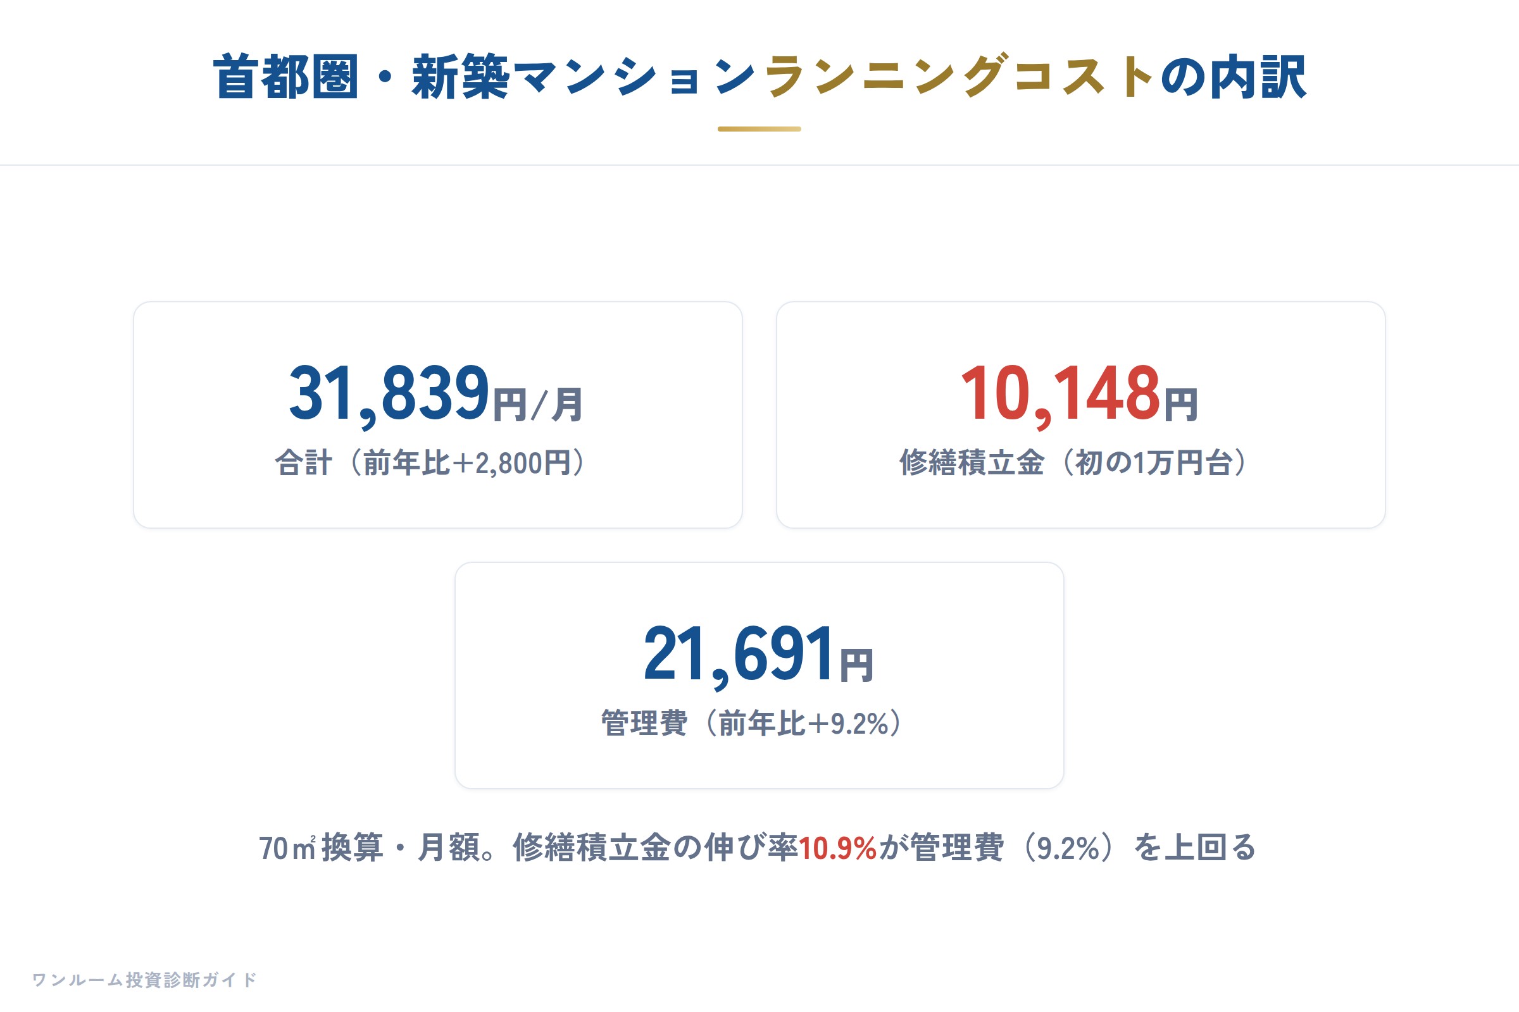Click the （9.2%）を上回る ending text
1519x1012 pixels.
pos(1137,848)
